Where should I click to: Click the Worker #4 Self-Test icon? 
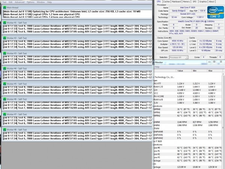point(4,68)
